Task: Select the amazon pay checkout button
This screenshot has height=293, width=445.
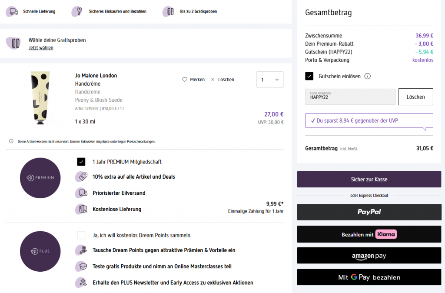Action: (369, 256)
